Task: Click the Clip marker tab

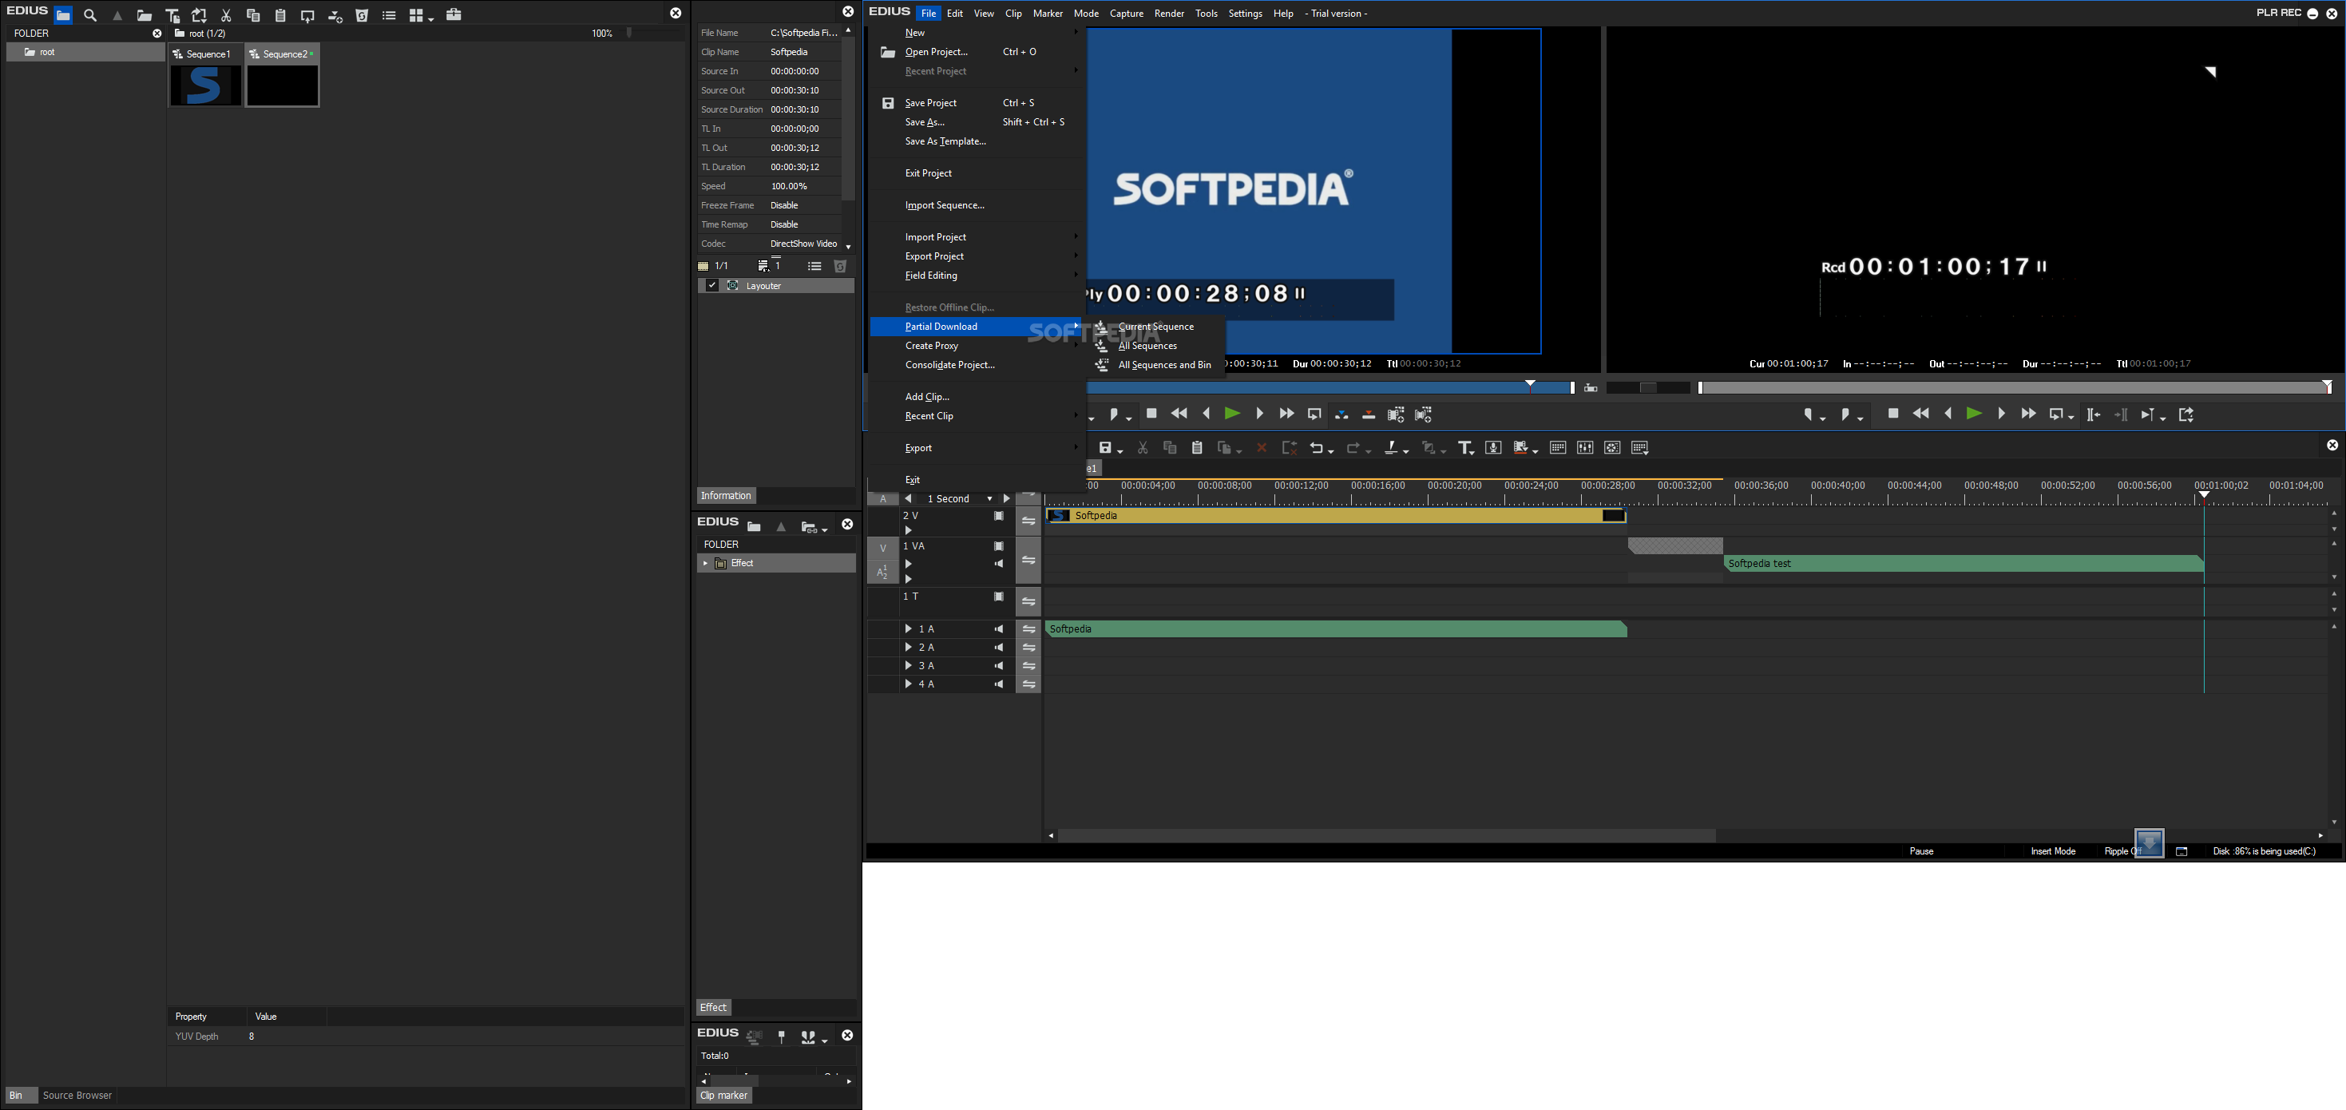Action: (724, 1096)
